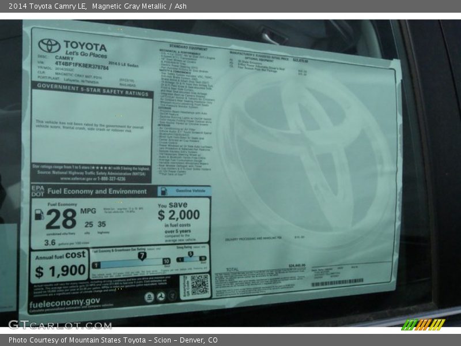The image size is (461, 346).
Task: Adjust the Smog Rating slider
Action: click(x=190, y=259)
